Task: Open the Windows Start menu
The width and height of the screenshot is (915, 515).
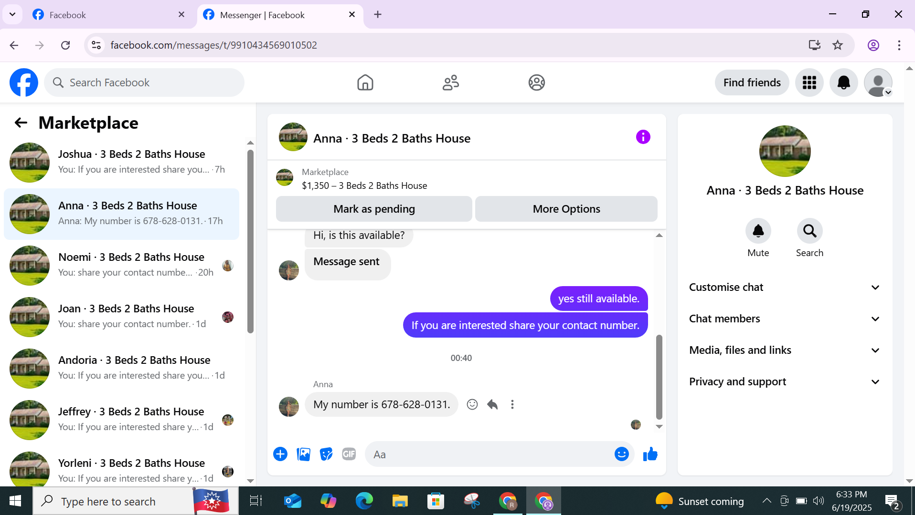Action: point(15,501)
